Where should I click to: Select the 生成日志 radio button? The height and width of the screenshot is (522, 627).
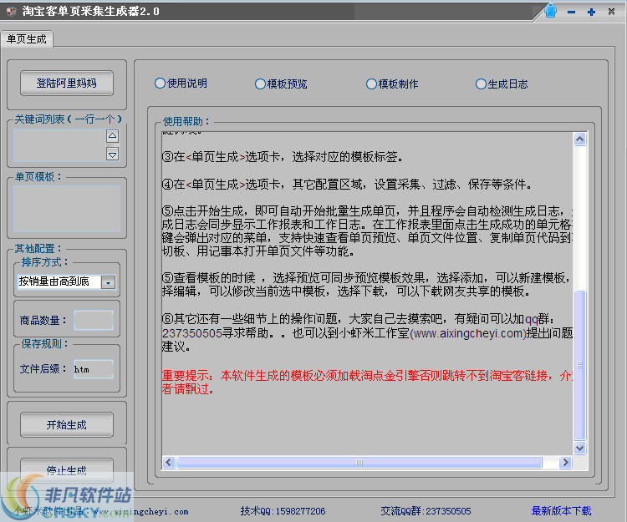[502, 84]
